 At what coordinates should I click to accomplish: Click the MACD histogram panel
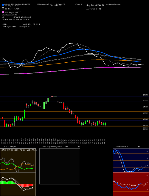point(18,184)
